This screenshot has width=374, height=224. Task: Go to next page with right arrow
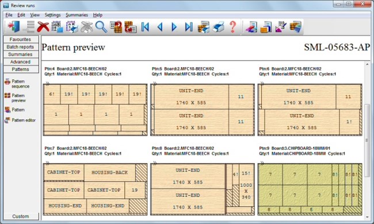click(174, 26)
